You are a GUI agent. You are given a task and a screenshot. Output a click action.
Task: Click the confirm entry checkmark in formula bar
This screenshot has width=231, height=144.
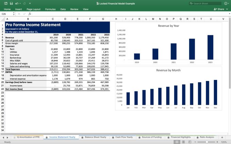click(24, 14)
